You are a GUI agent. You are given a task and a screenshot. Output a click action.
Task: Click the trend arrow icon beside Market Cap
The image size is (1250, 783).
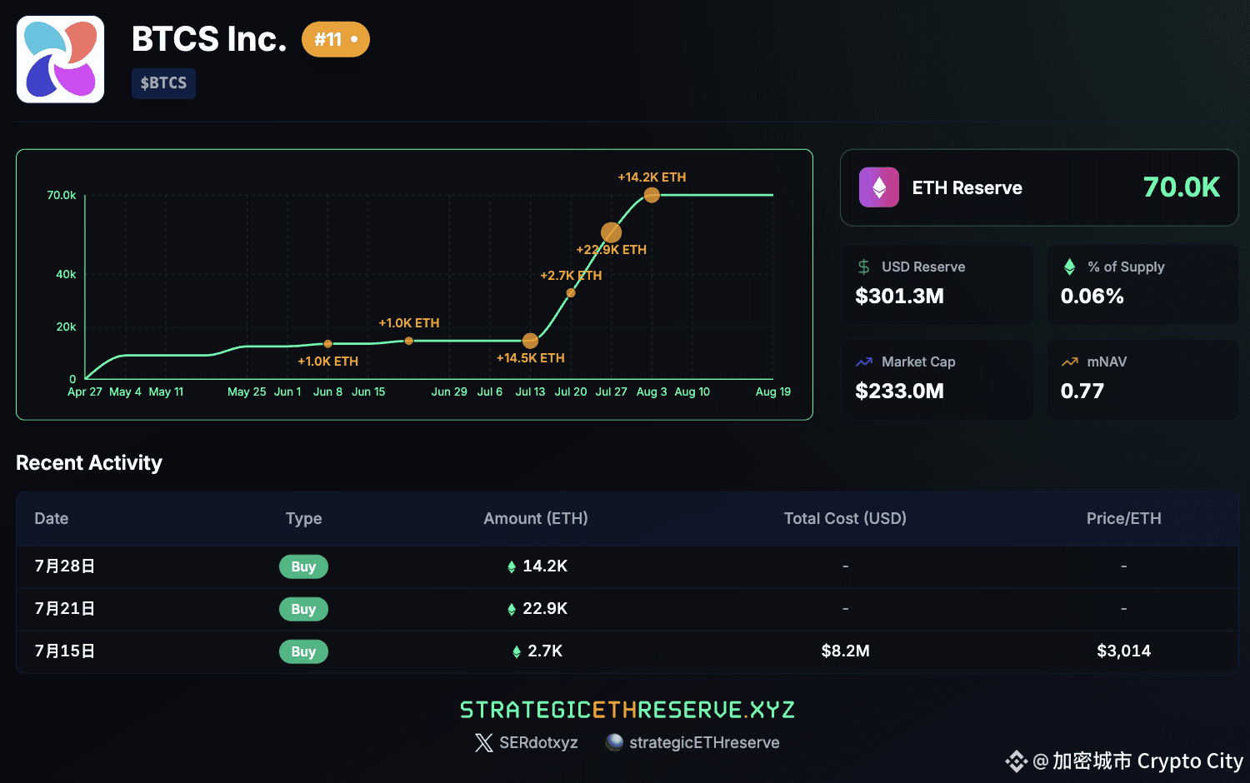864,362
